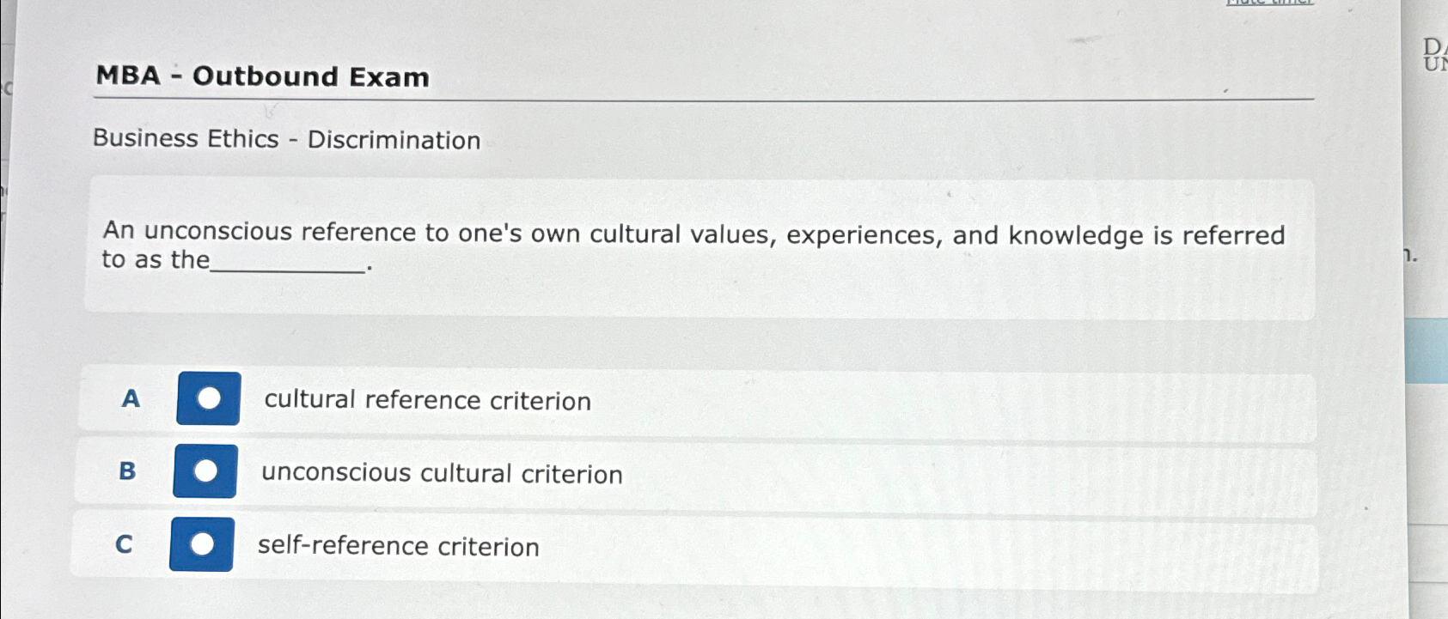This screenshot has height=619, width=1448.
Task: Choose answer 'unconscious cultural criterion'
Action: coord(441,474)
